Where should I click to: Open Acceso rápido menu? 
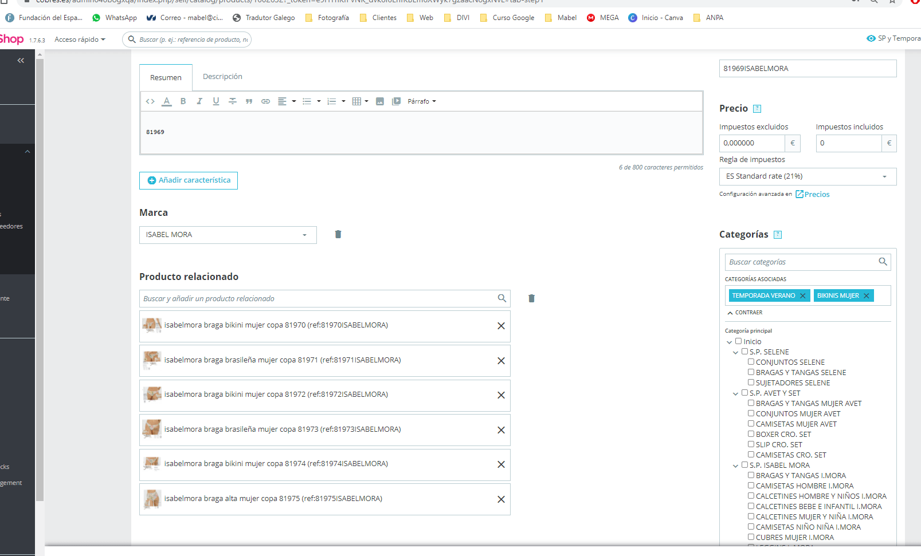point(80,40)
